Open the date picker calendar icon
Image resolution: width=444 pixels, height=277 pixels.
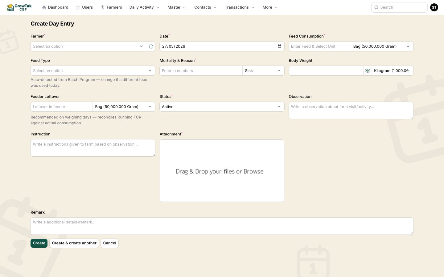point(279,46)
